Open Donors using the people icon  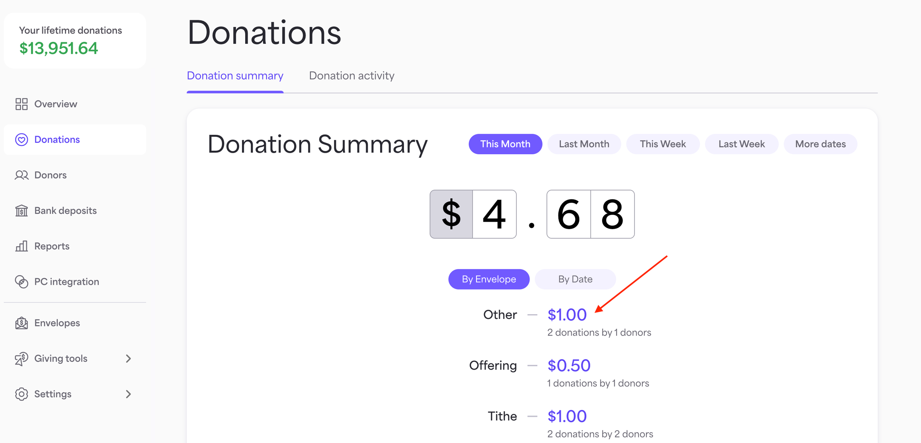point(21,175)
